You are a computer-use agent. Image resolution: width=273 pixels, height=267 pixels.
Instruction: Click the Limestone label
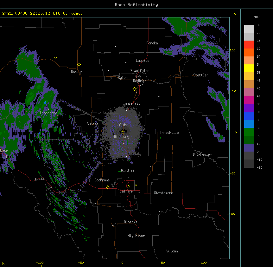click(x=48, y=113)
